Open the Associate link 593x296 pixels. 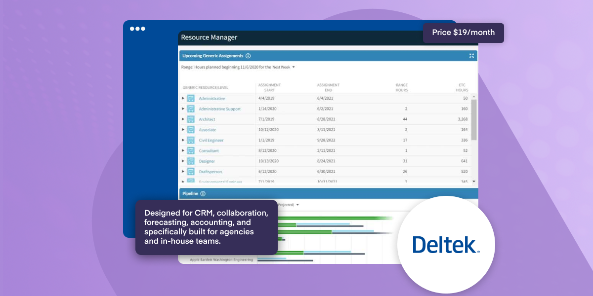coord(208,130)
